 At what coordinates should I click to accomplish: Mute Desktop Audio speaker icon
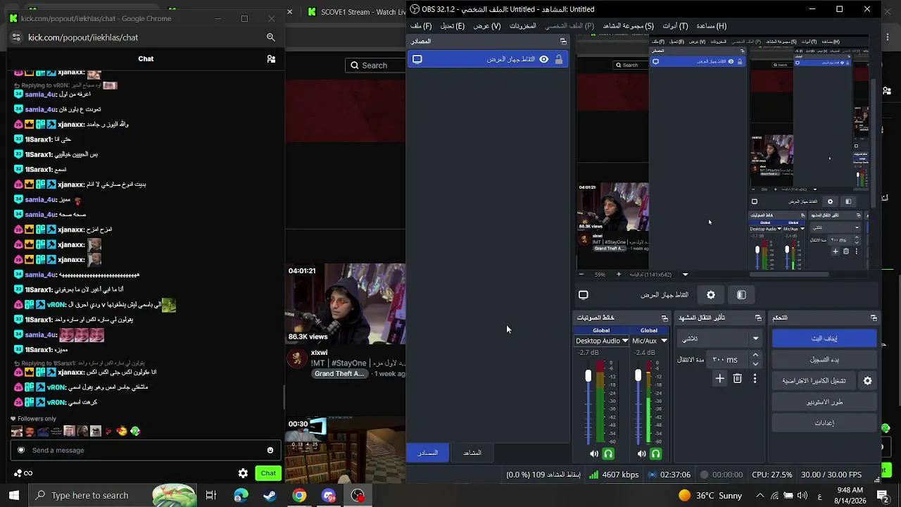click(594, 454)
